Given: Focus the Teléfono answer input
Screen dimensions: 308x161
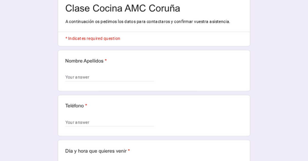Looking at the screenshot, I should (x=109, y=122).
